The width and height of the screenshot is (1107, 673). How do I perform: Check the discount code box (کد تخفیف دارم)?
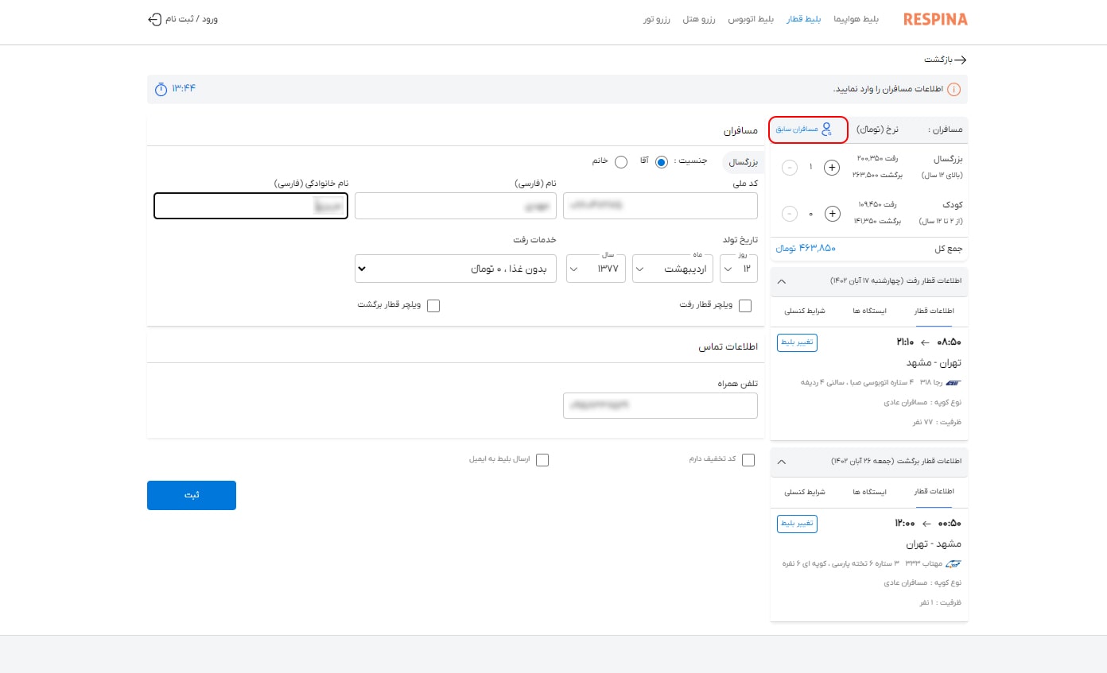coord(748,459)
